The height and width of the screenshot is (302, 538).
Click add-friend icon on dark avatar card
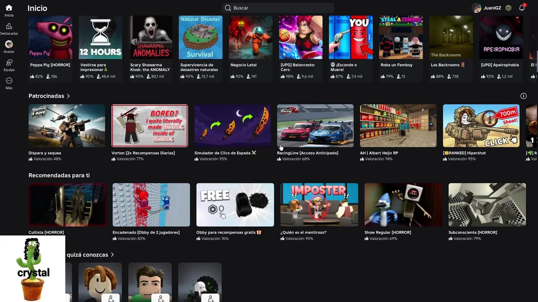pos(211,298)
